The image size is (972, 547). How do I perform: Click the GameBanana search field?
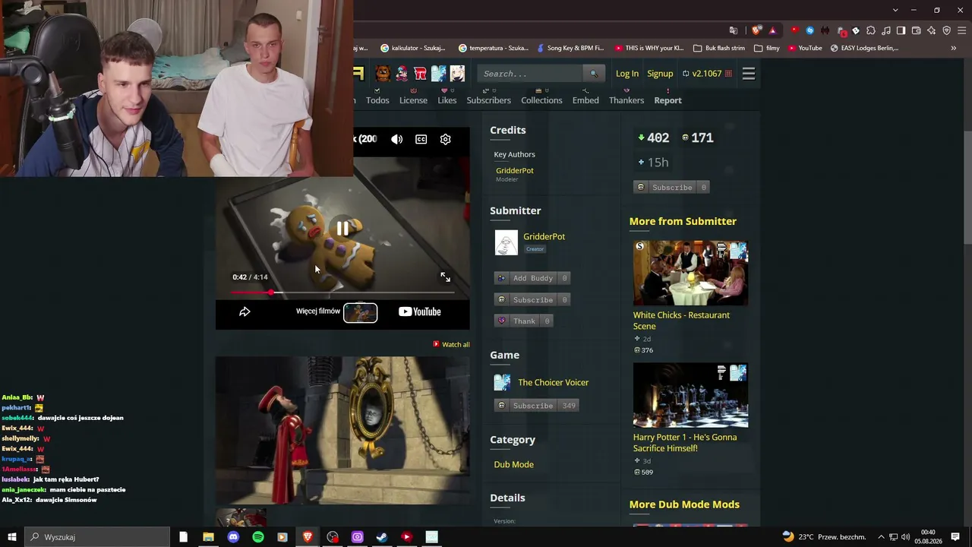click(x=532, y=74)
